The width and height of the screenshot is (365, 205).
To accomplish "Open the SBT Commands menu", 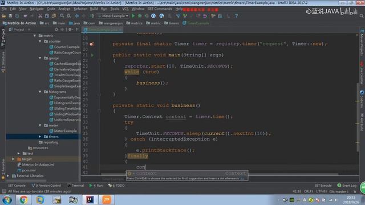I will tap(160, 9).
